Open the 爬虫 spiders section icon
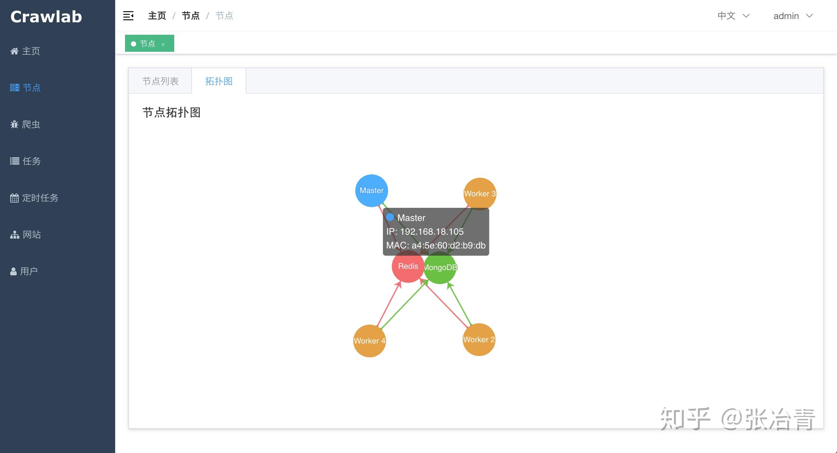The width and height of the screenshot is (837, 453). (x=14, y=124)
